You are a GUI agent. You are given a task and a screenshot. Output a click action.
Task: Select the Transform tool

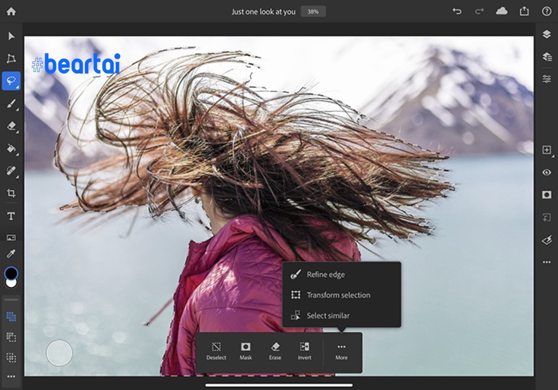11,58
